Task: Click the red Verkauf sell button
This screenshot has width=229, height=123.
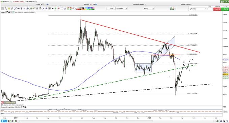Action: (x=217, y=9)
